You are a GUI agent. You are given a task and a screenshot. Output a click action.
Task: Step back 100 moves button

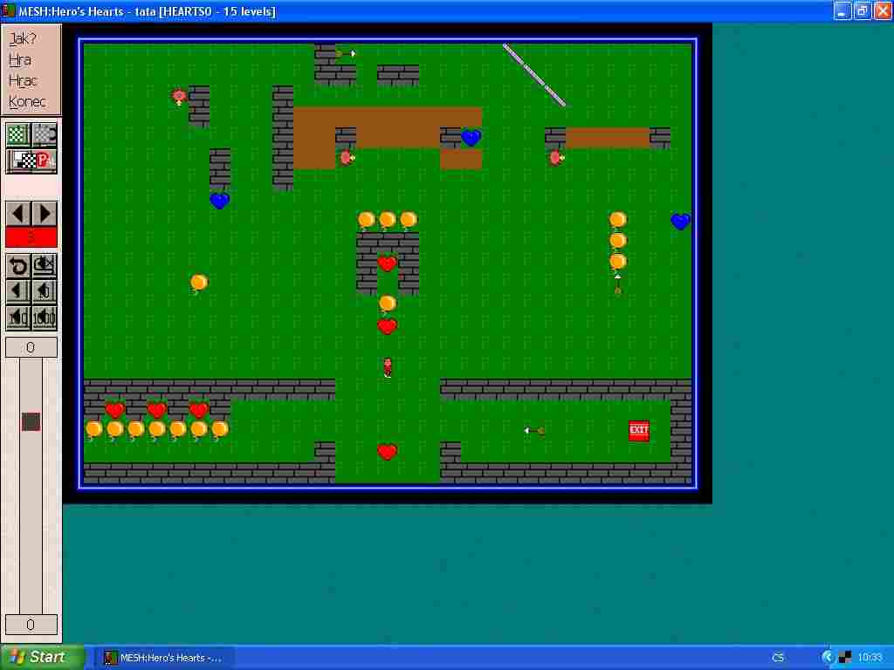17,318
